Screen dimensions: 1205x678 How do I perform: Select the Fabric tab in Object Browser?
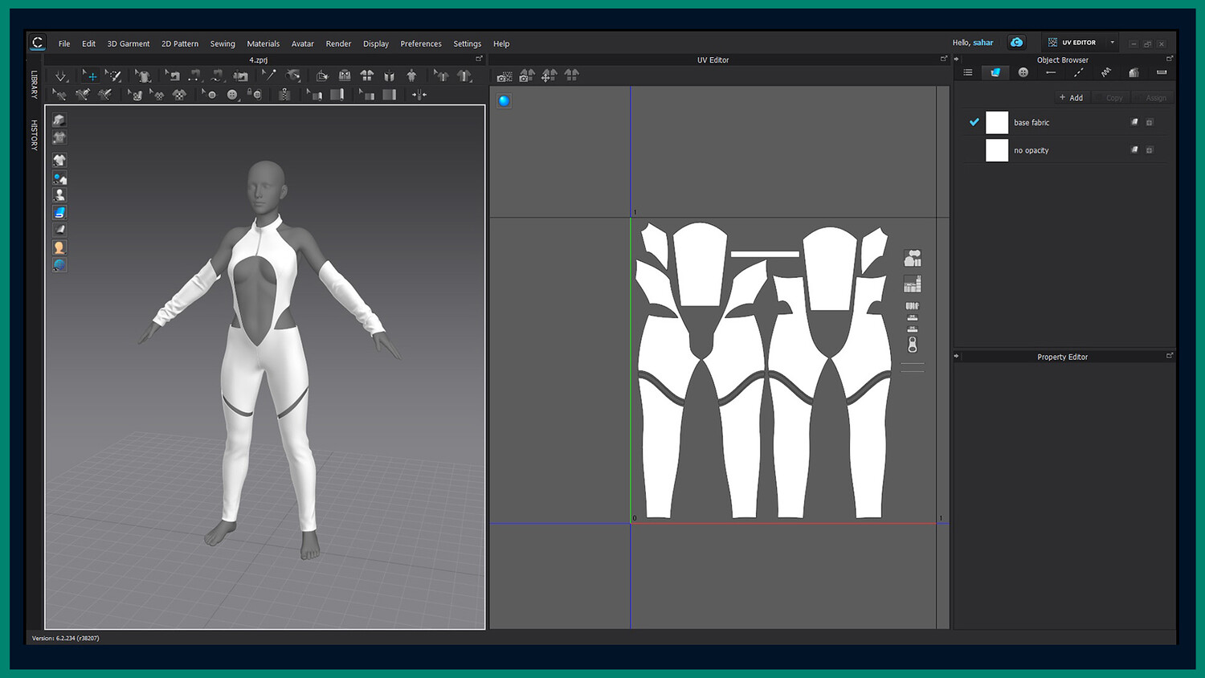tap(995, 72)
